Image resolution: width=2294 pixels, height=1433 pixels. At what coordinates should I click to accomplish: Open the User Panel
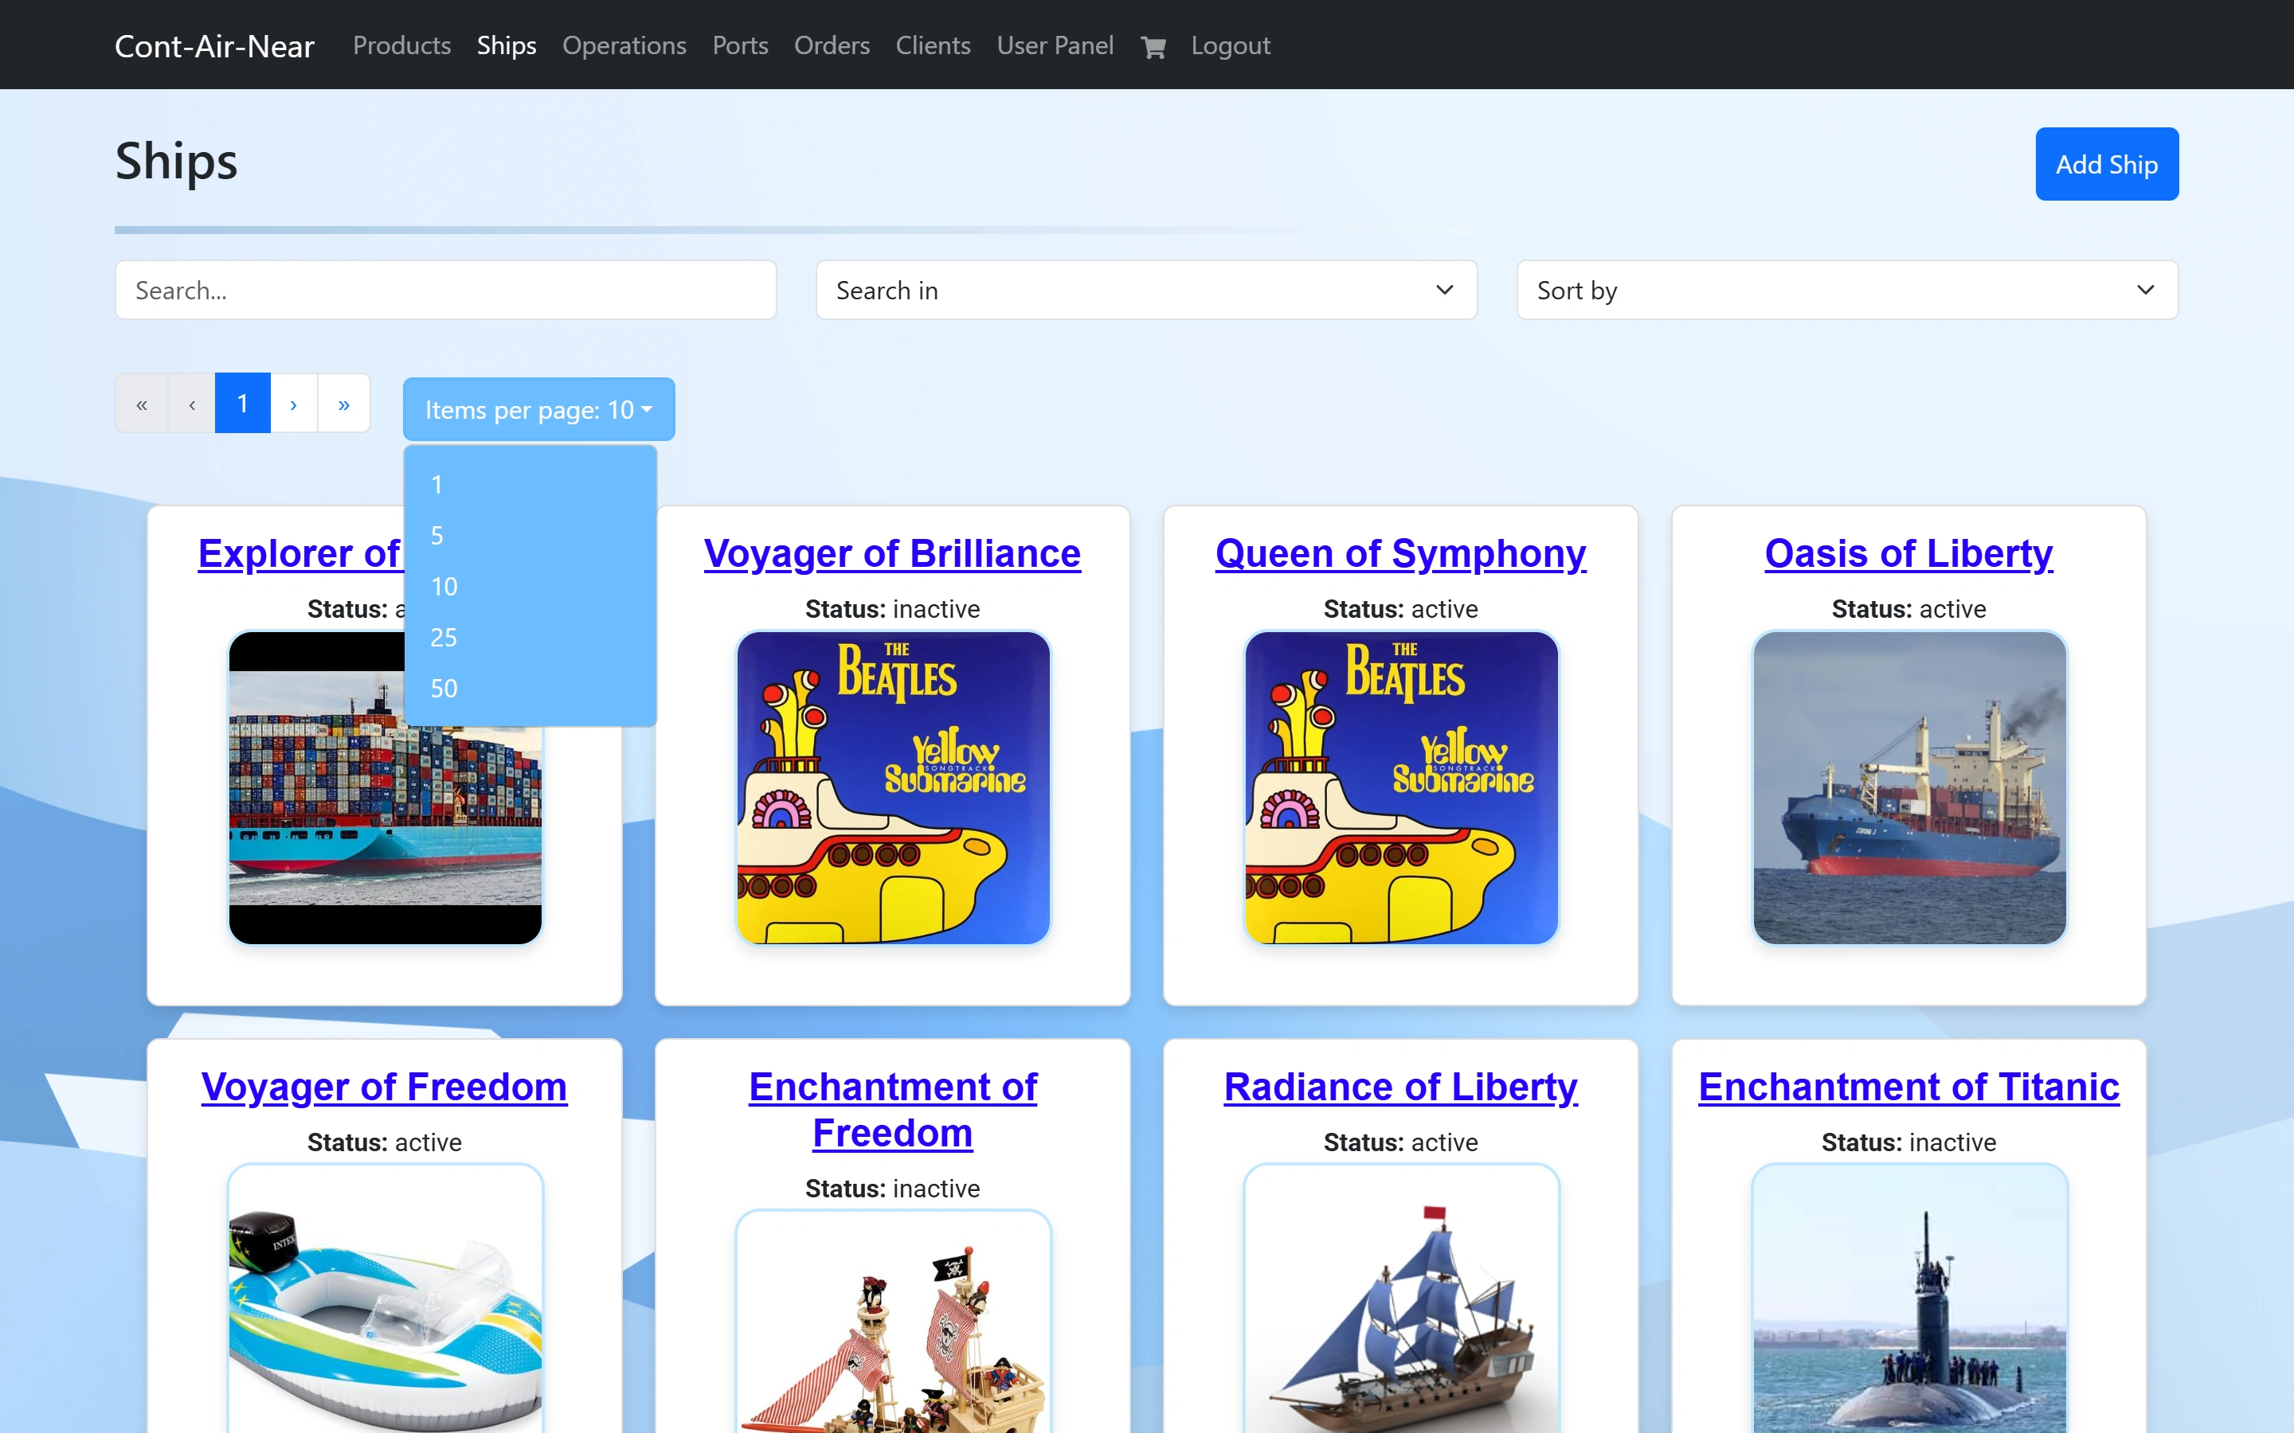point(1055,45)
